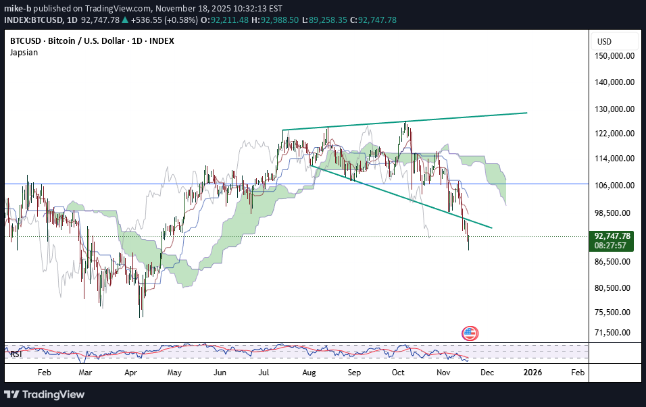
Task: Click the US flag economic event icon
Action: [x=470, y=333]
